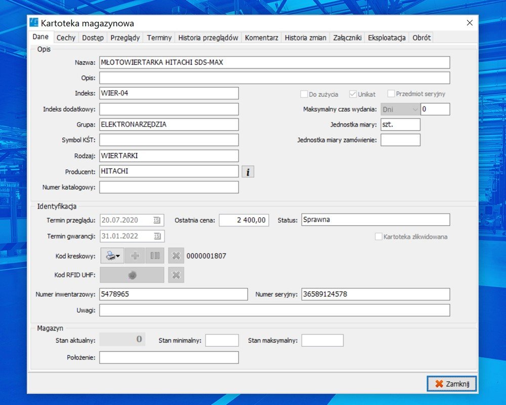Clear RFID UHF code with X icon

pos(176,275)
